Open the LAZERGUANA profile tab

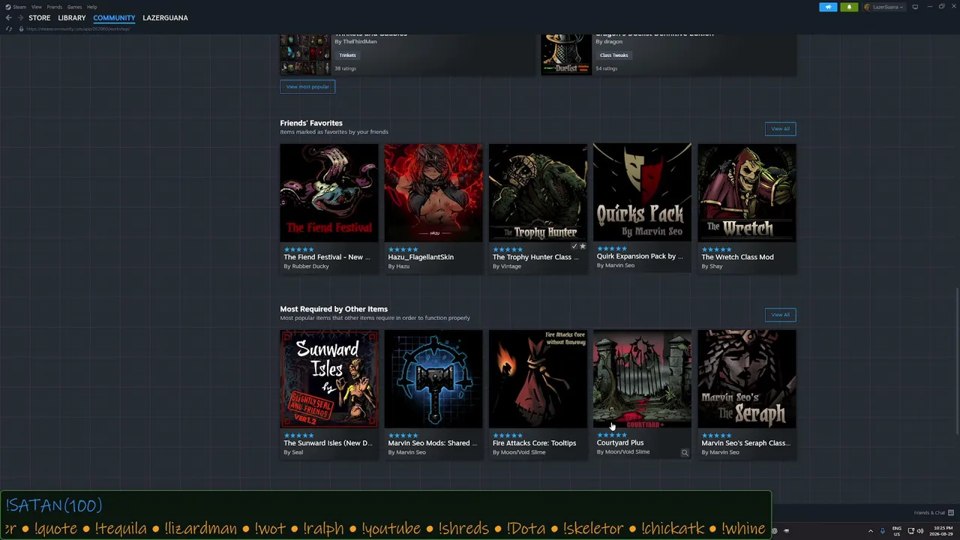165,18
